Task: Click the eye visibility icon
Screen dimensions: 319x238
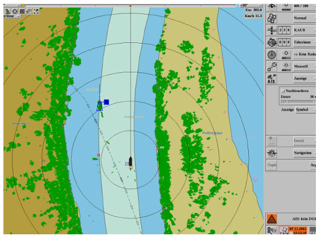Action: 272,7
